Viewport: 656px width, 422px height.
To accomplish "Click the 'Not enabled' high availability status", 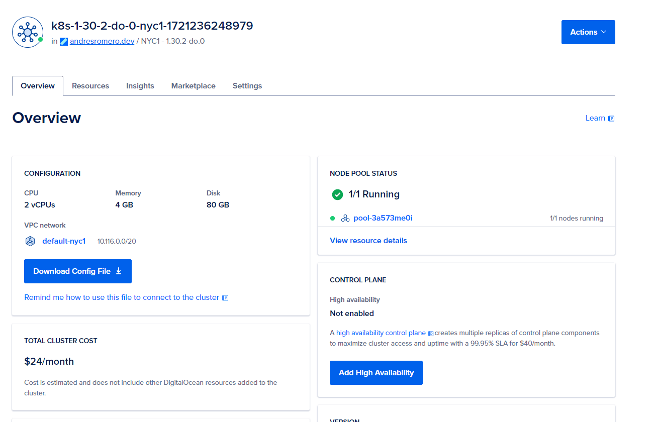I will pyautogui.click(x=352, y=313).
